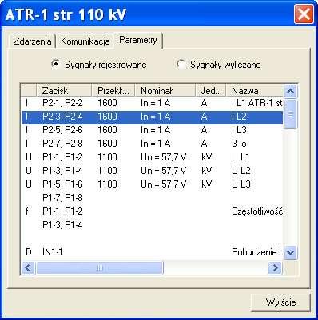The height and width of the screenshot is (320, 318).
Task: Close the ATR-1 str 110 kV dialog
Action: coord(304,14)
